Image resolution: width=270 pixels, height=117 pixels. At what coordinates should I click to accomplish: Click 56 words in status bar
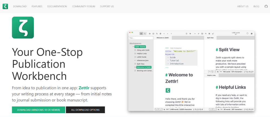point(227,109)
